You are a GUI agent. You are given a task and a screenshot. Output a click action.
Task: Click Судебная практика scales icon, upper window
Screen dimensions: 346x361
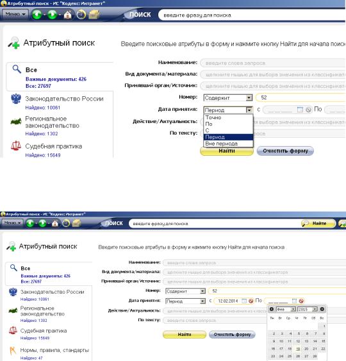point(16,146)
